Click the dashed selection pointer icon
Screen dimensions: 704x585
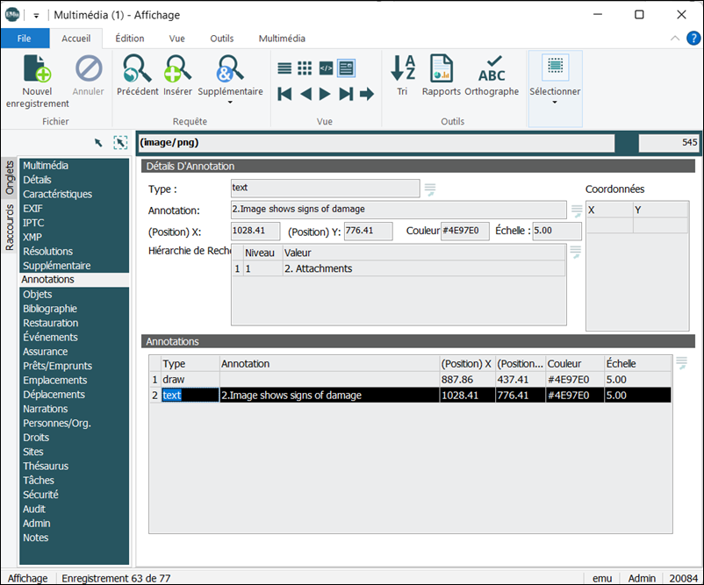pyautogui.click(x=120, y=143)
